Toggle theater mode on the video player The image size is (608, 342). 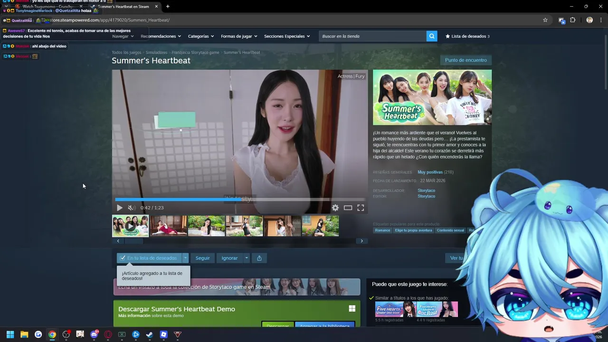coord(348,208)
